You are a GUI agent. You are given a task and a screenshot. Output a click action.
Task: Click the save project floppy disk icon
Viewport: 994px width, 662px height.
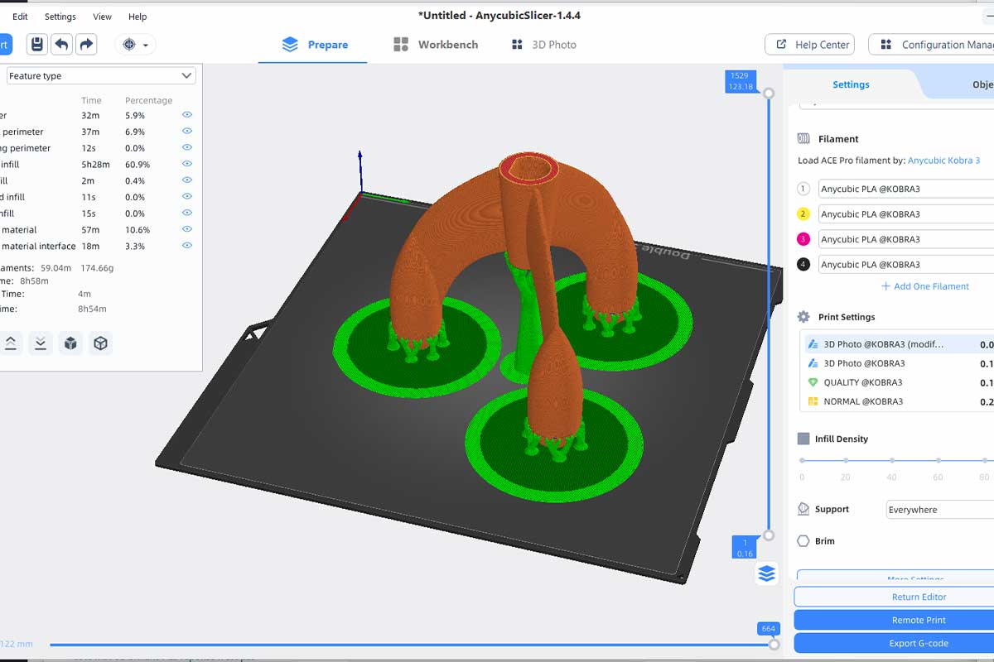[x=37, y=44]
